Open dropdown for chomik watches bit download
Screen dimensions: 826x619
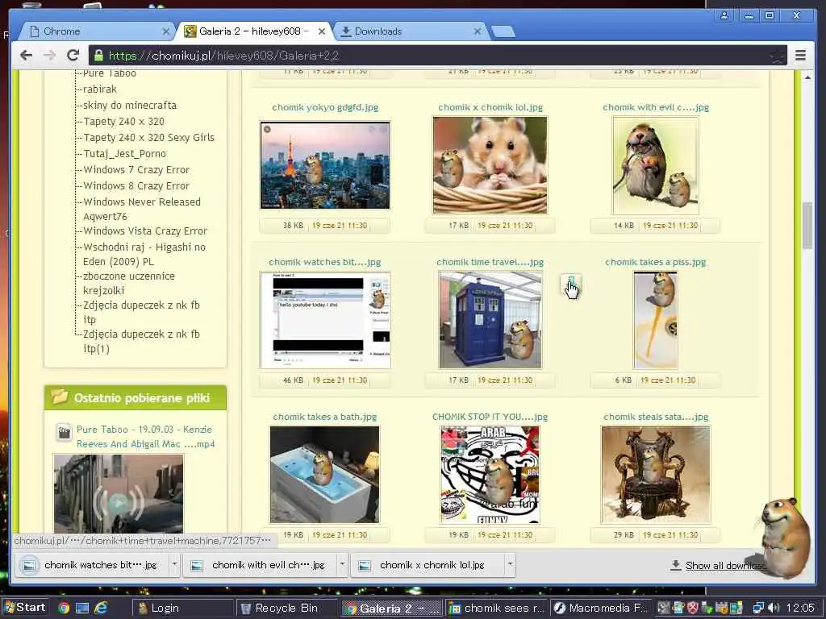174,565
